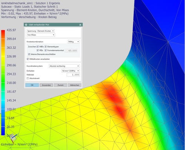
Task: Click the Zurück button
Action: (60, 85)
